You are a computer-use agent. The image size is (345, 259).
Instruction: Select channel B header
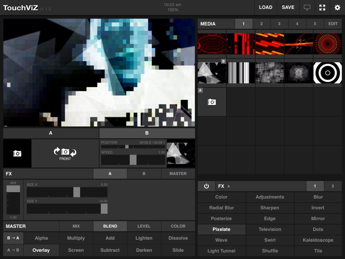pos(147,133)
